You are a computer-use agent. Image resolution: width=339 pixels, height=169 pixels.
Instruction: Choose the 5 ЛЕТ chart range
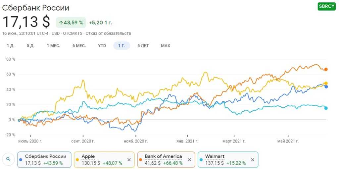(x=143, y=46)
